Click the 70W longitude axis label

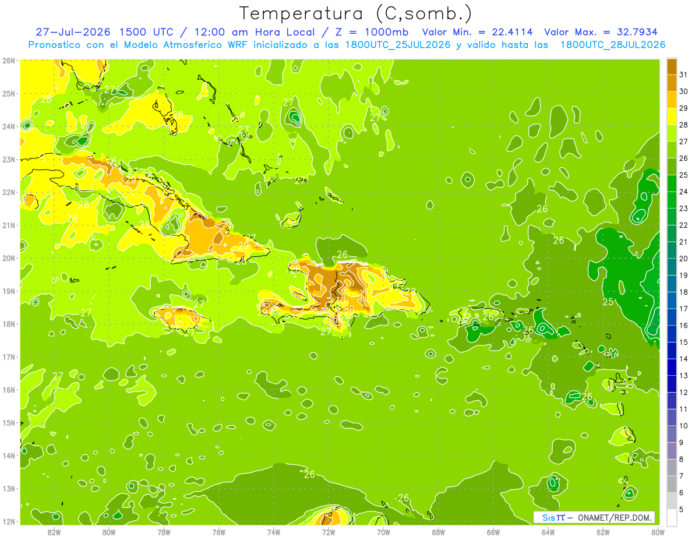tap(383, 532)
